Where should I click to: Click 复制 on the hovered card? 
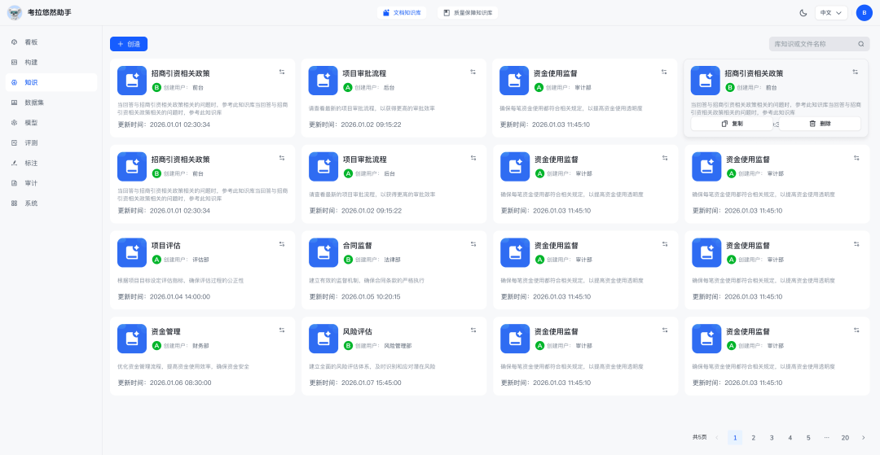coord(732,124)
